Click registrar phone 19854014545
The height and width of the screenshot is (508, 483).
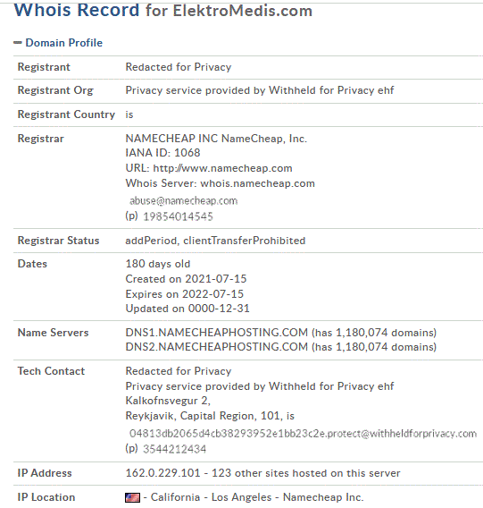point(178,216)
